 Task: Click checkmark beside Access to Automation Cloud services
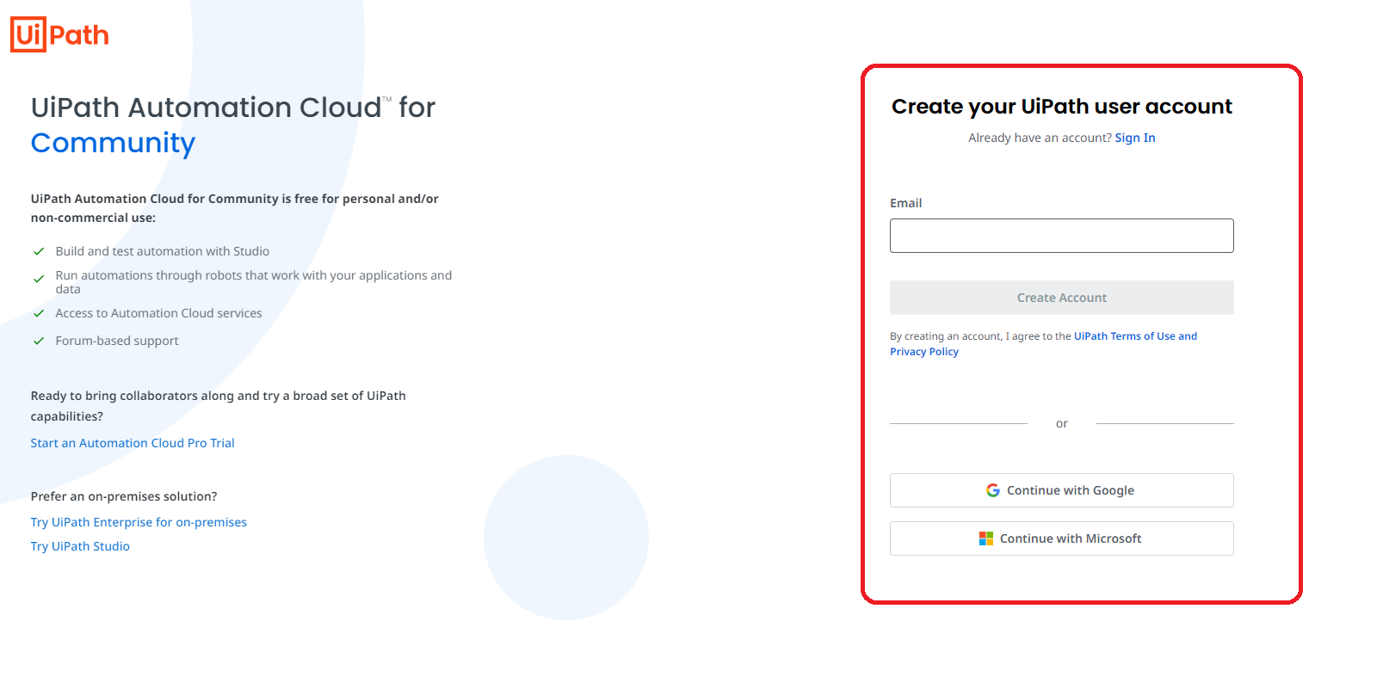39,313
